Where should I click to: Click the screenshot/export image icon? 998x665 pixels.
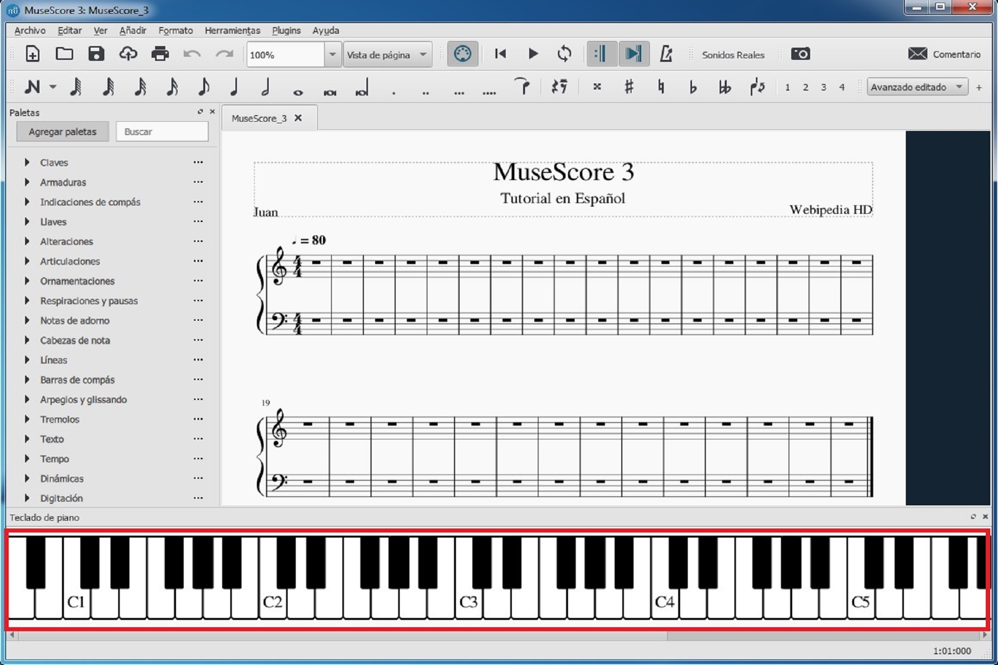click(x=800, y=54)
